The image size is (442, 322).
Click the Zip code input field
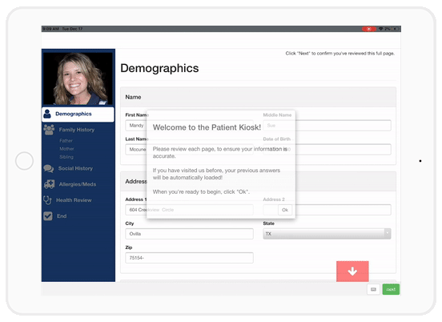point(189,258)
